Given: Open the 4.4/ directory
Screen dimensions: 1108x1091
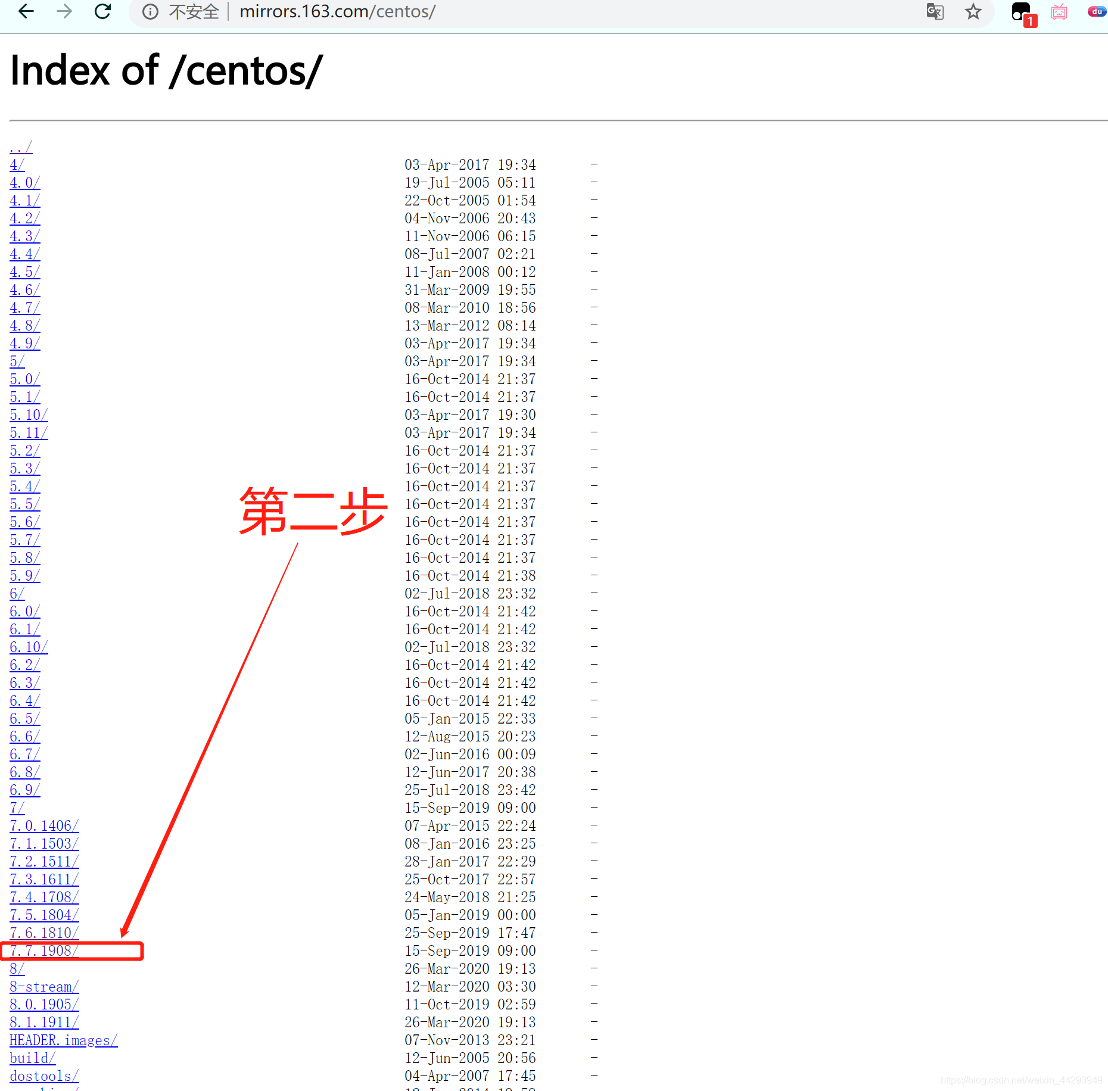Looking at the screenshot, I should pyautogui.click(x=25, y=254).
